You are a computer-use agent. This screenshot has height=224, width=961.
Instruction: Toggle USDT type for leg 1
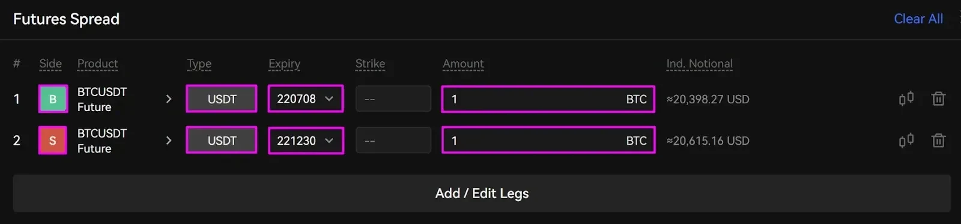coord(222,99)
